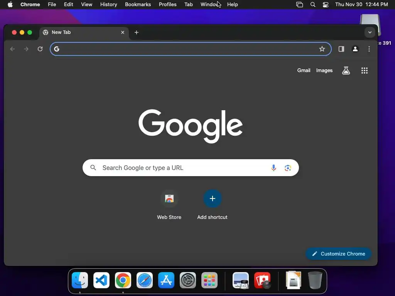This screenshot has width=395, height=296.
Task: Open the Google apps grid
Action: (x=364, y=71)
